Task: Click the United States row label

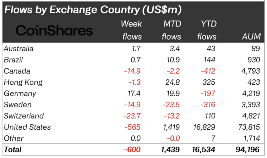Action: pos(27,127)
